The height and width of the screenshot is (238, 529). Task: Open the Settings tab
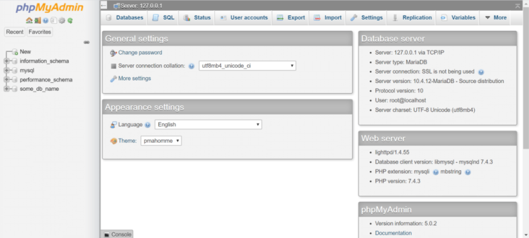[366, 18]
